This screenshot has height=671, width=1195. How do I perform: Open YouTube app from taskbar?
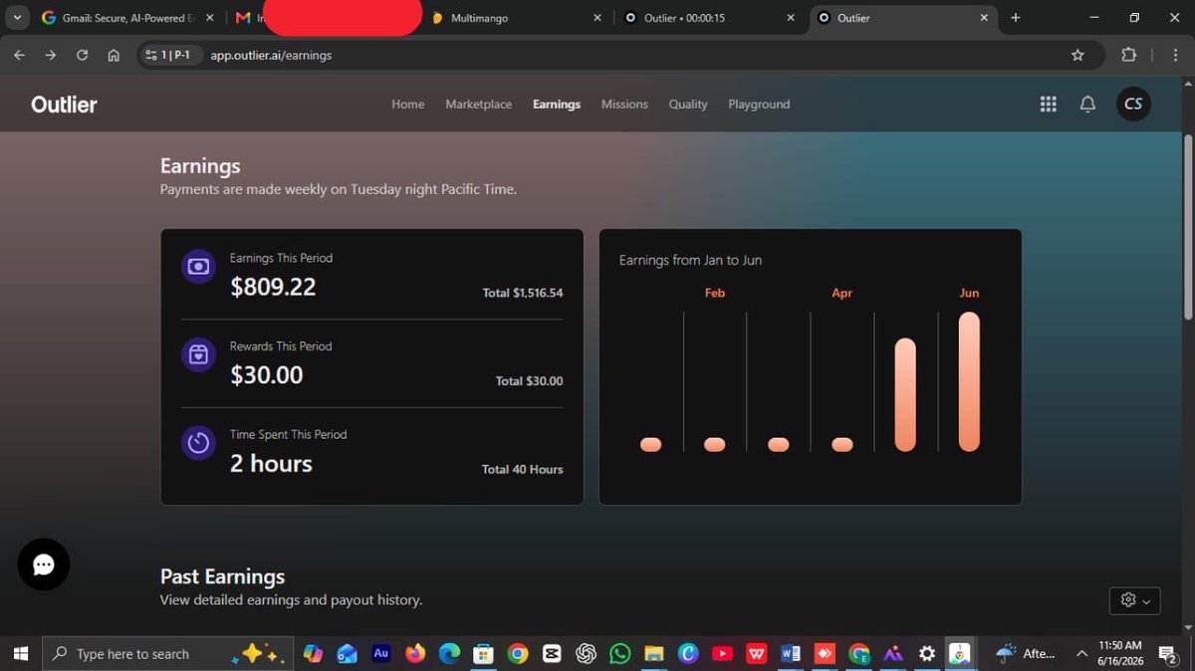pos(722,653)
